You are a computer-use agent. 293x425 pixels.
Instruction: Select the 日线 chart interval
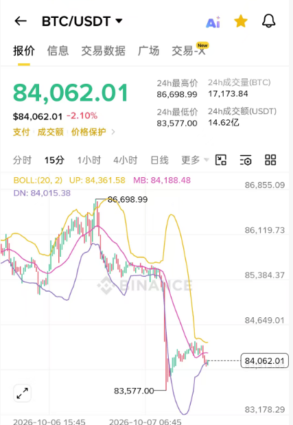click(x=159, y=160)
